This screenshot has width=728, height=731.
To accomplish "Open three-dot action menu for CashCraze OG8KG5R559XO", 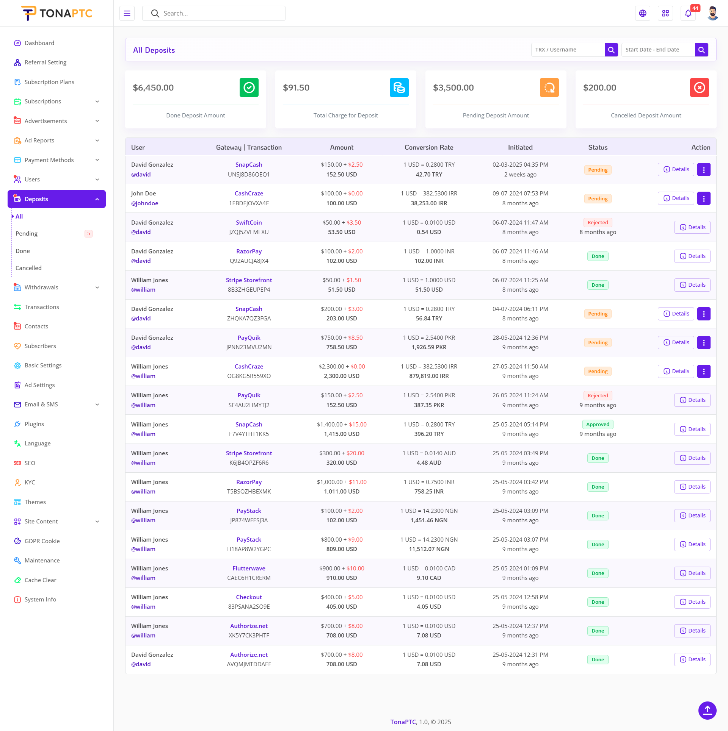I will pyautogui.click(x=704, y=371).
